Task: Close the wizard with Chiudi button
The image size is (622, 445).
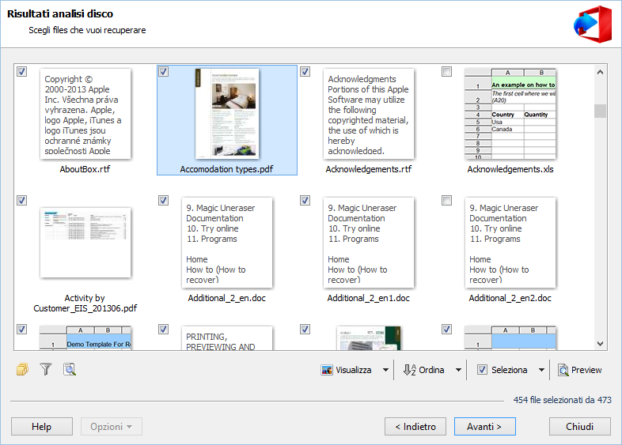Action: click(579, 427)
